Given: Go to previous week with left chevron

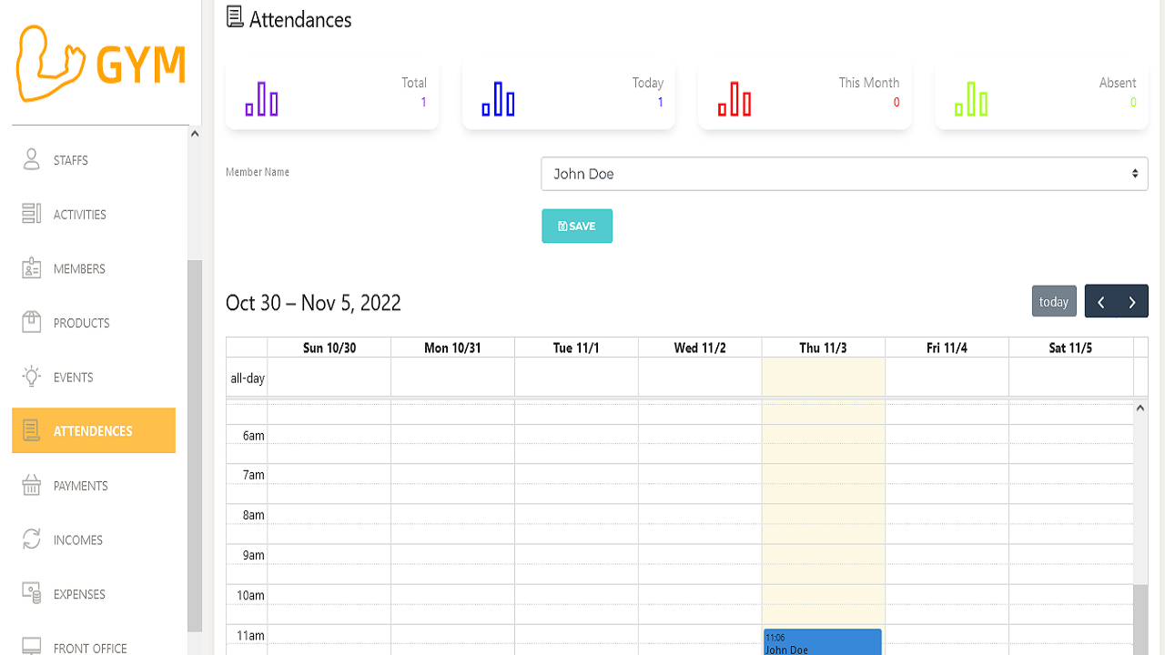Looking at the screenshot, I should [x=1100, y=300].
